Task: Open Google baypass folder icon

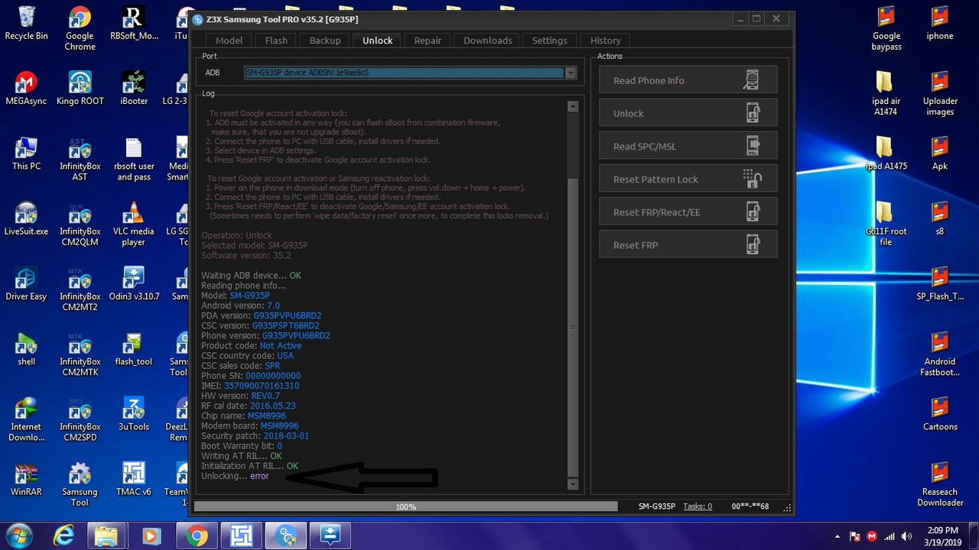Action: 886,28
